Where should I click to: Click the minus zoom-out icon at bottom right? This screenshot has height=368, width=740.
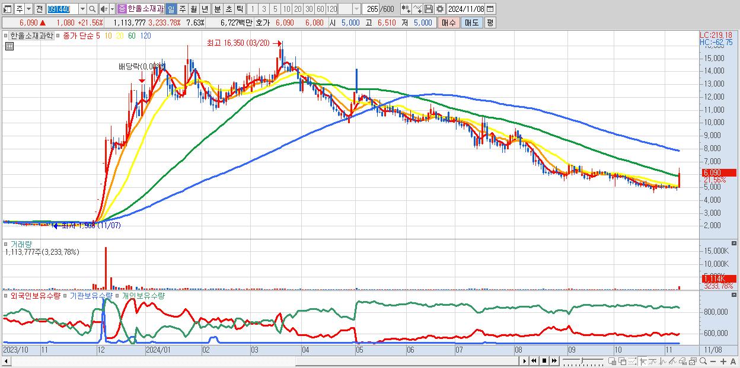[x=713, y=361]
